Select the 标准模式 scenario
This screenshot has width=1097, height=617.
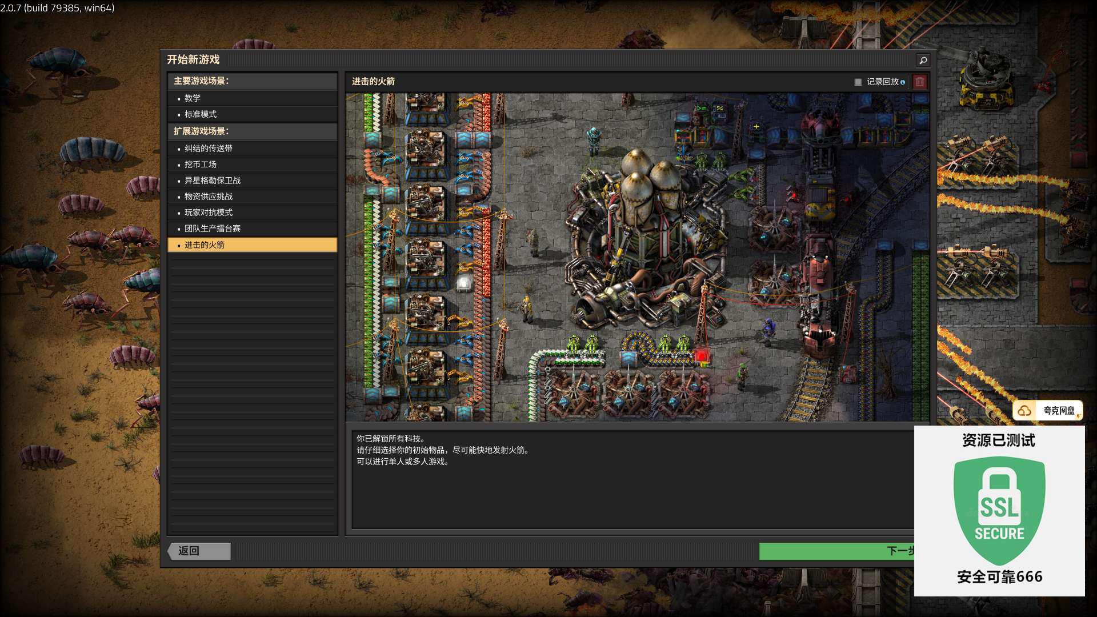coord(253,114)
